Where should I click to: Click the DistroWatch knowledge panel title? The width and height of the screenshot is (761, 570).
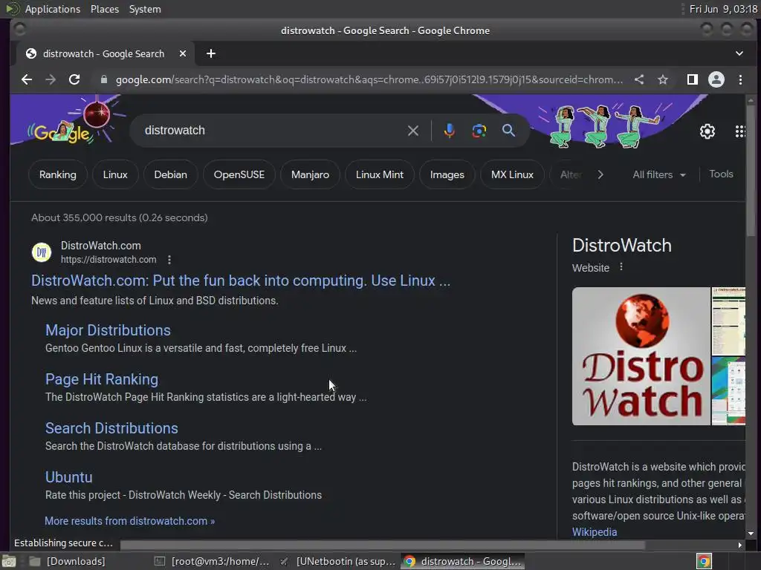(622, 245)
